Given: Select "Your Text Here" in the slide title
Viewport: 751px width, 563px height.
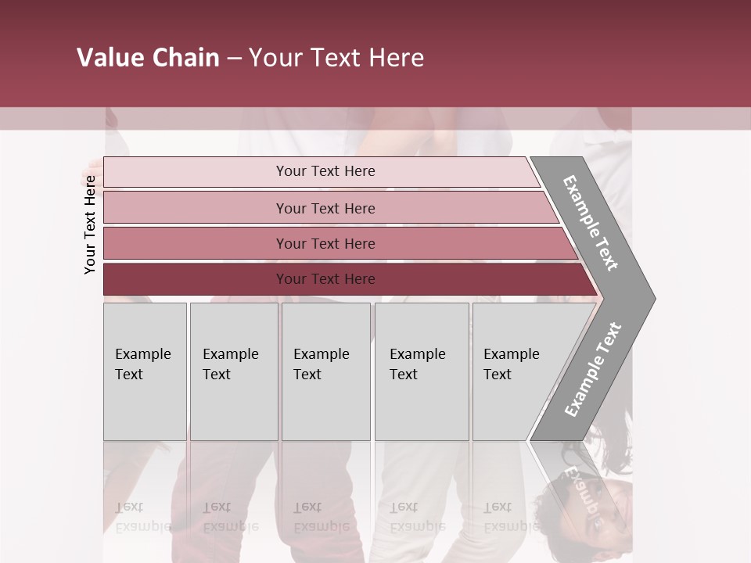Looking at the screenshot, I should [x=336, y=58].
